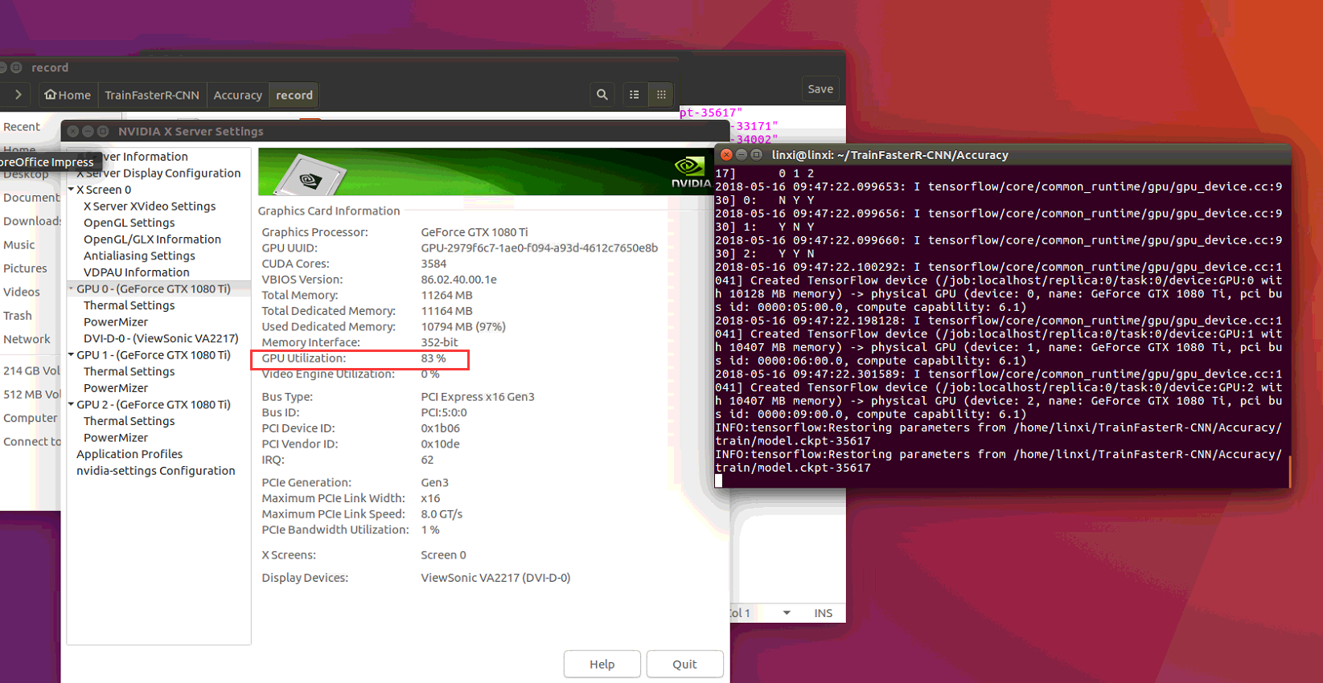Click the search icon in the file manager toolbar
The width and height of the screenshot is (1323, 683).
pos(602,95)
